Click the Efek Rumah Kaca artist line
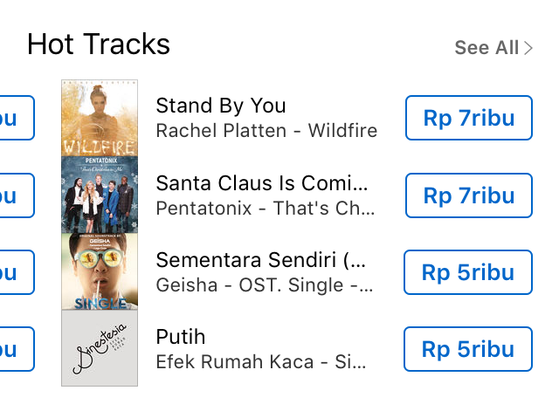Screen dimensions: 559x411 pyautogui.click(x=261, y=362)
